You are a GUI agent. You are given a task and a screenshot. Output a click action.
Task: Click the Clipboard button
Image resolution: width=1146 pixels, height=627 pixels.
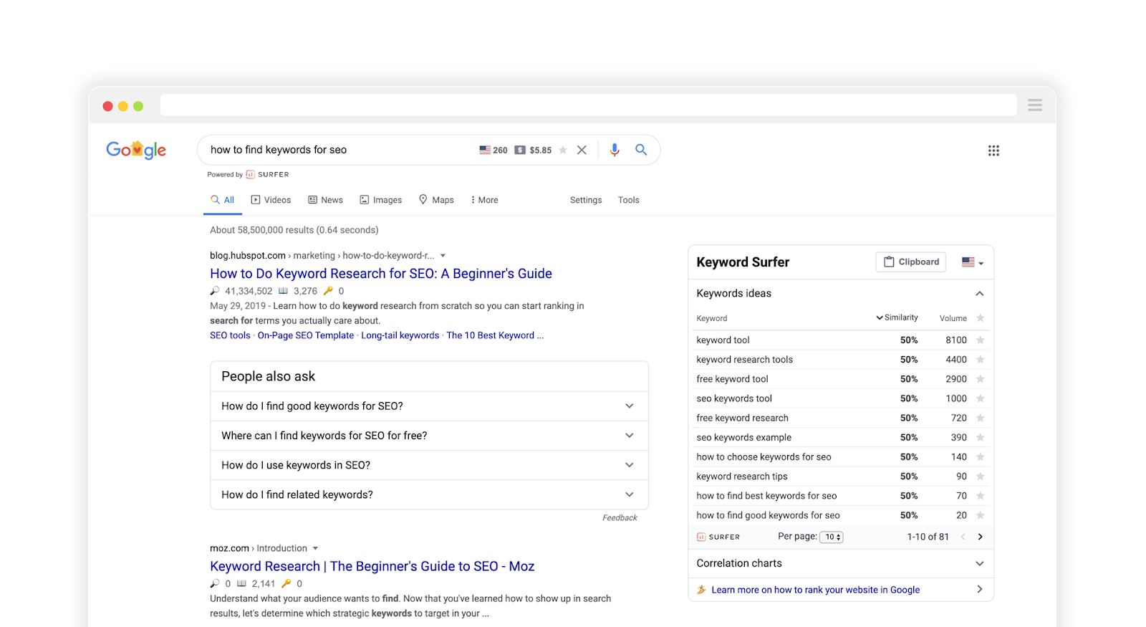910,262
